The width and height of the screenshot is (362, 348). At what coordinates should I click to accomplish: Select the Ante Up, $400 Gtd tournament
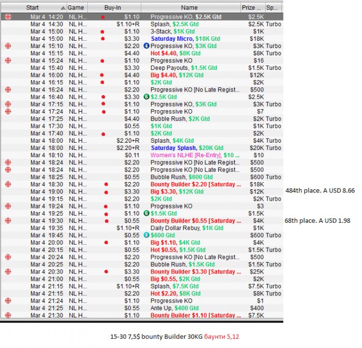pos(142,308)
